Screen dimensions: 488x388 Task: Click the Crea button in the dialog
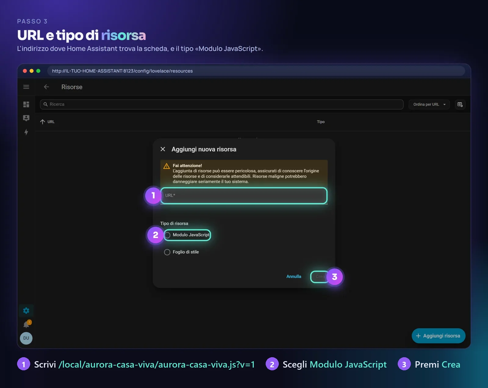pyautogui.click(x=320, y=276)
